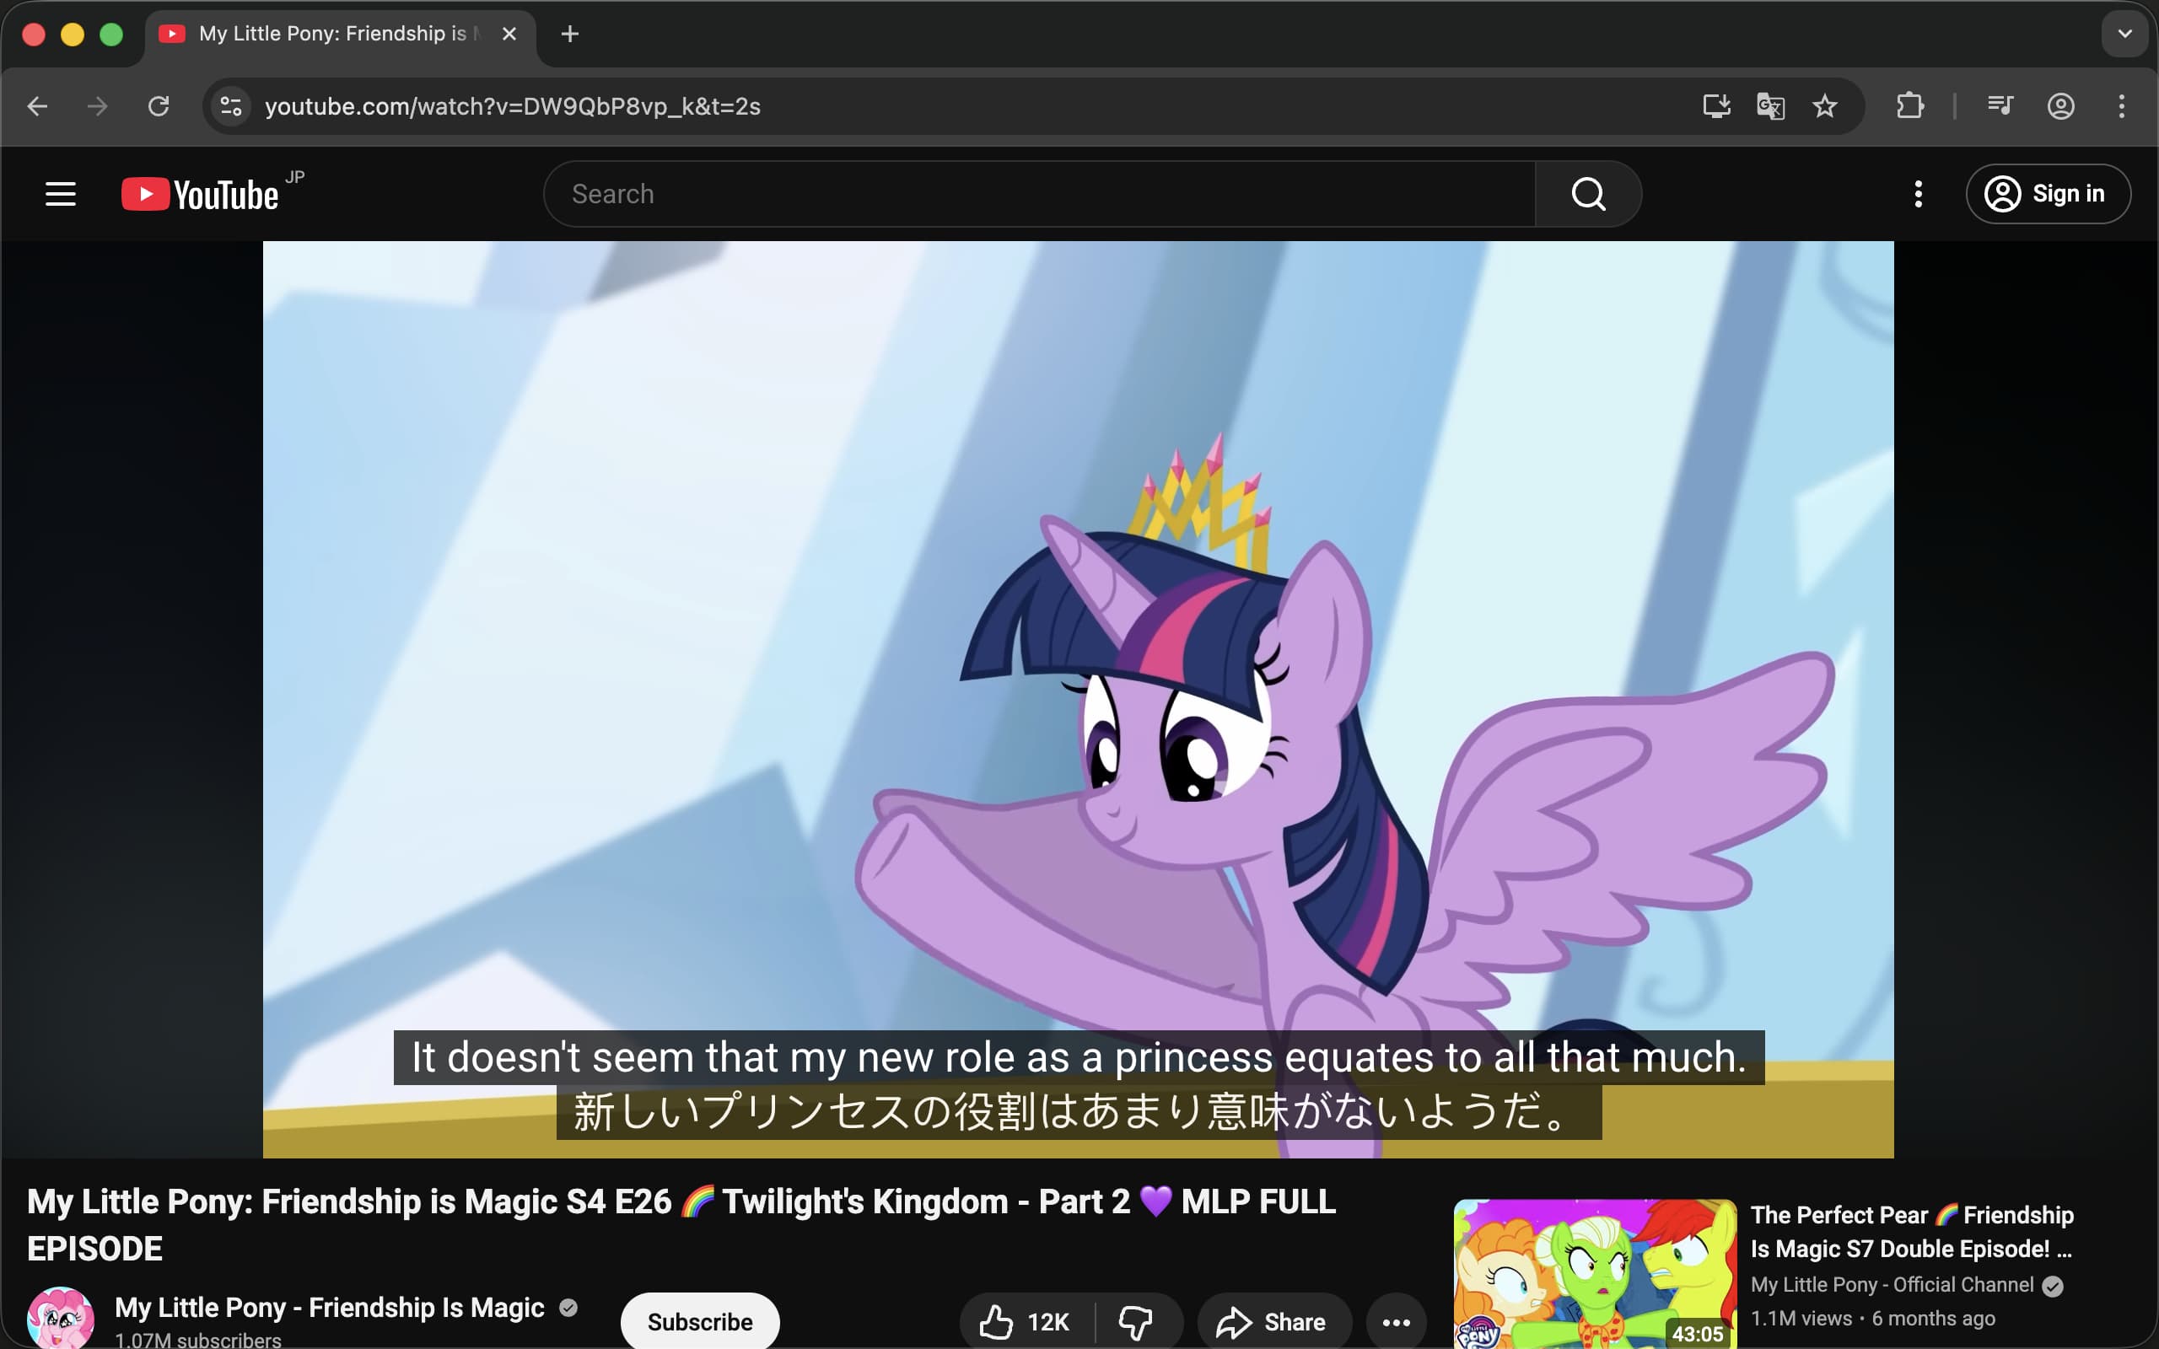2159x1349 pixels.
Task: Click the 1.1M views text
Action: click(1801, 1318)
